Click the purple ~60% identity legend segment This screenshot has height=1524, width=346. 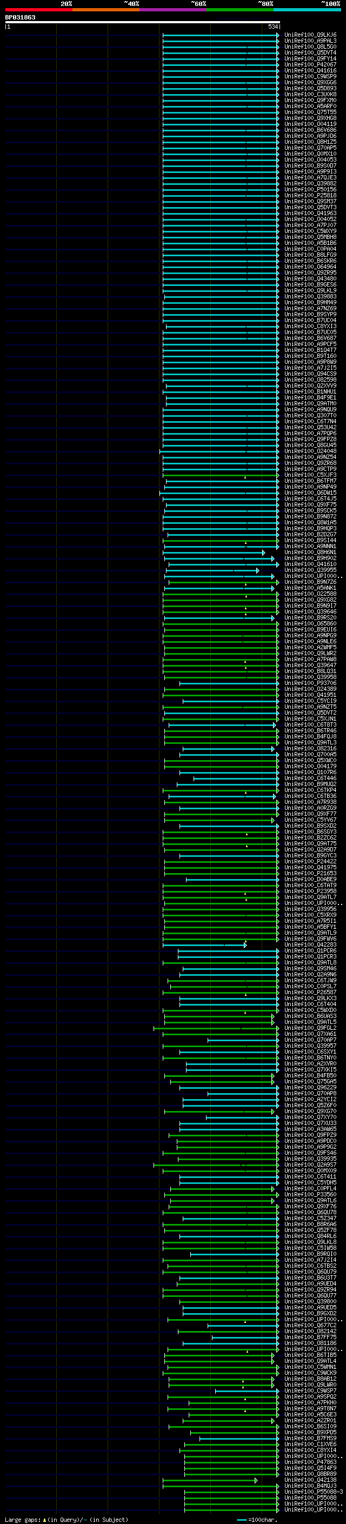click(x=174, y=10)
